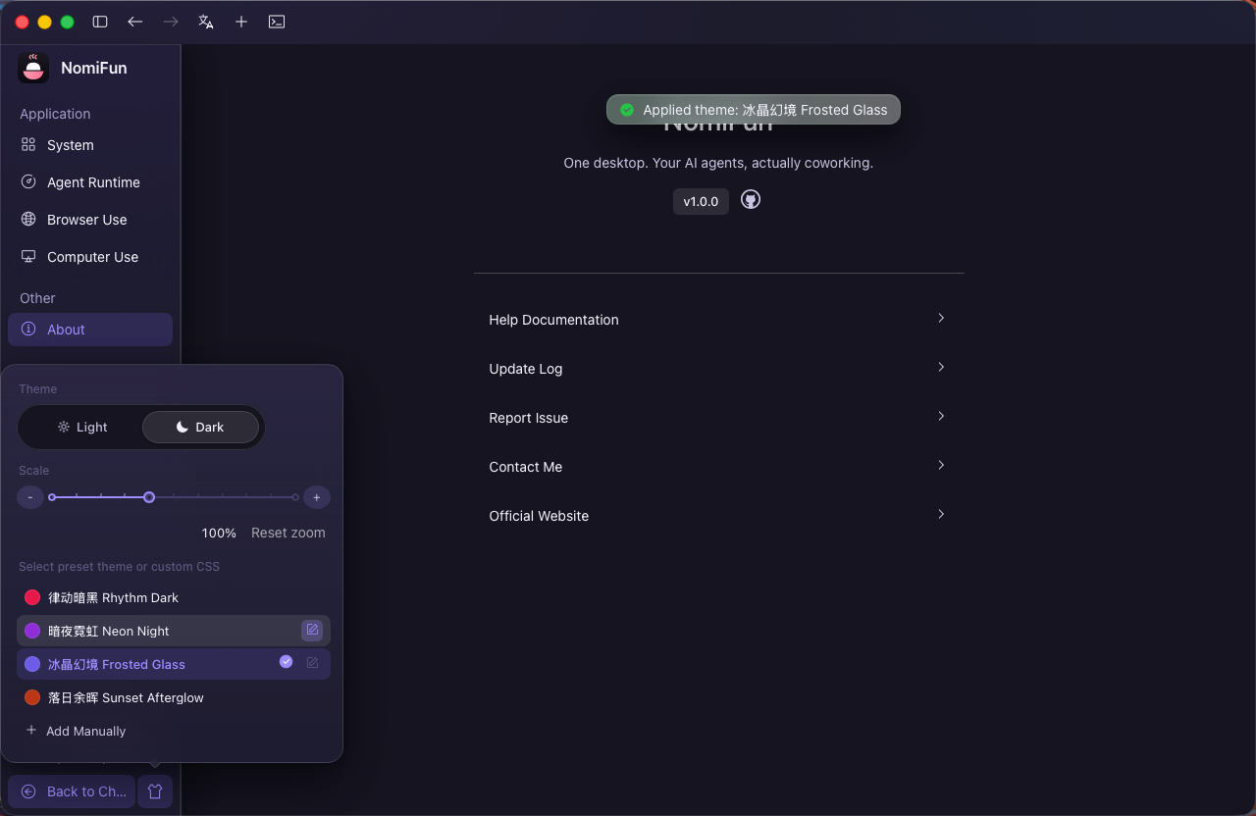
Task: Toggle the sidebar panel icon
Action: (x=100, y=22)
